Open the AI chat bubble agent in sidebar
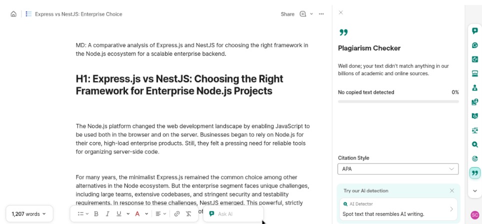The width and height of the screenshot is (482, 224). point(475,30)
